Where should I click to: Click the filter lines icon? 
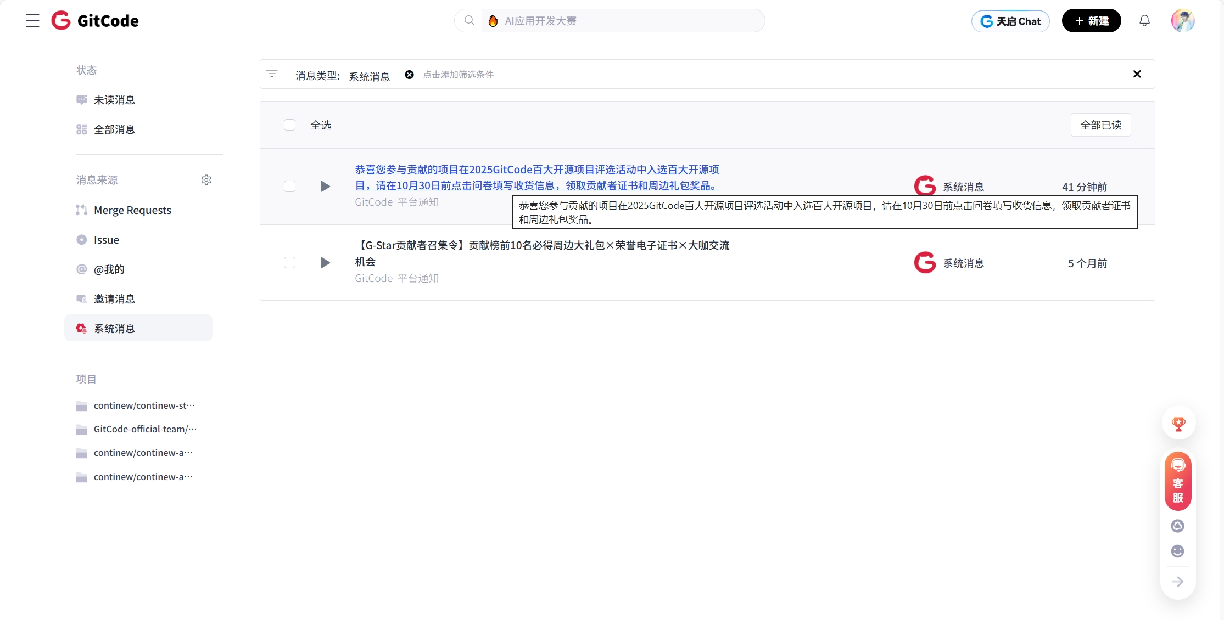[272, 74]
